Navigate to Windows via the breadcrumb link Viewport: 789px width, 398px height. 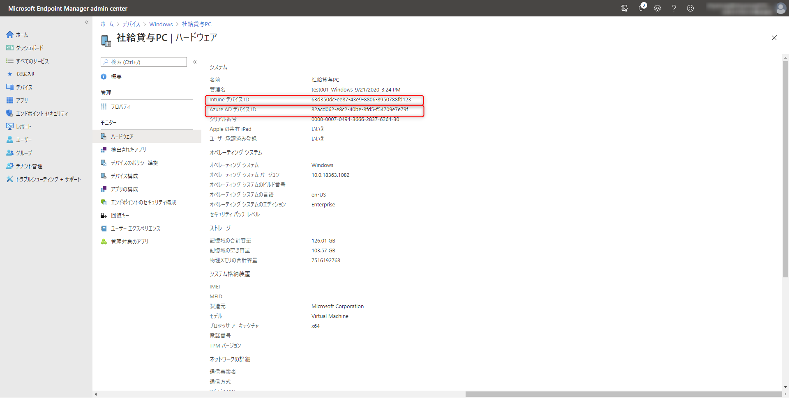point(161,24)
